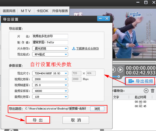The height and width of the screenshot is (131, 156).
Task: Click the 文字 column header
Action: pos(116,97)
